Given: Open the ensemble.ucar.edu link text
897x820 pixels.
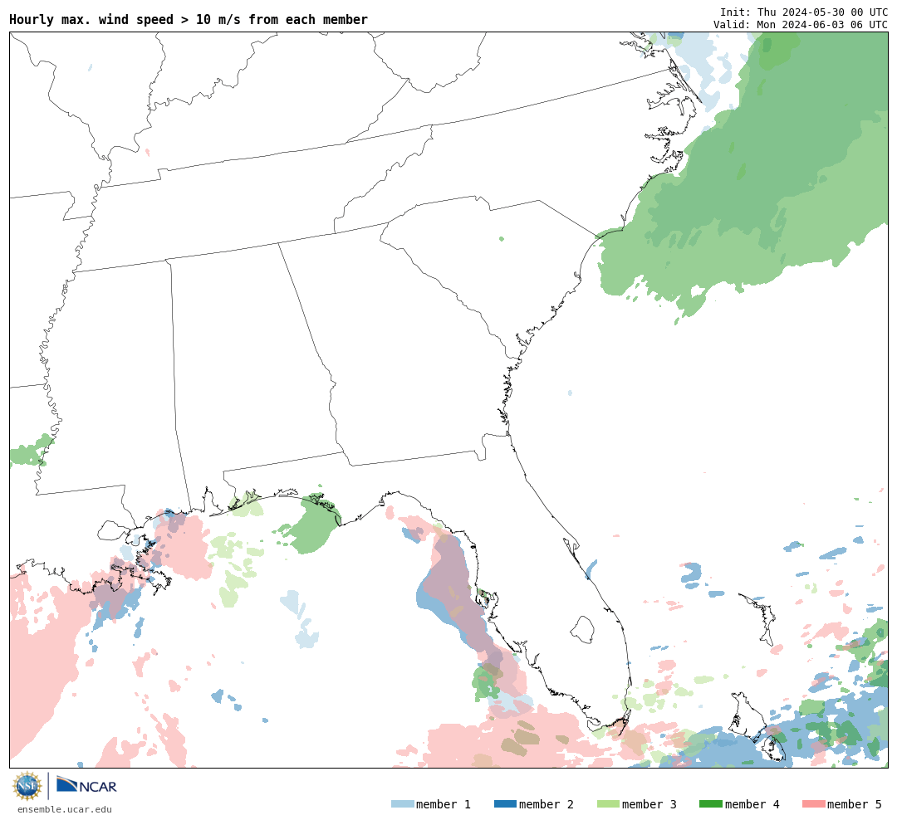Looking at the screenshot, I should click(65, 809).
